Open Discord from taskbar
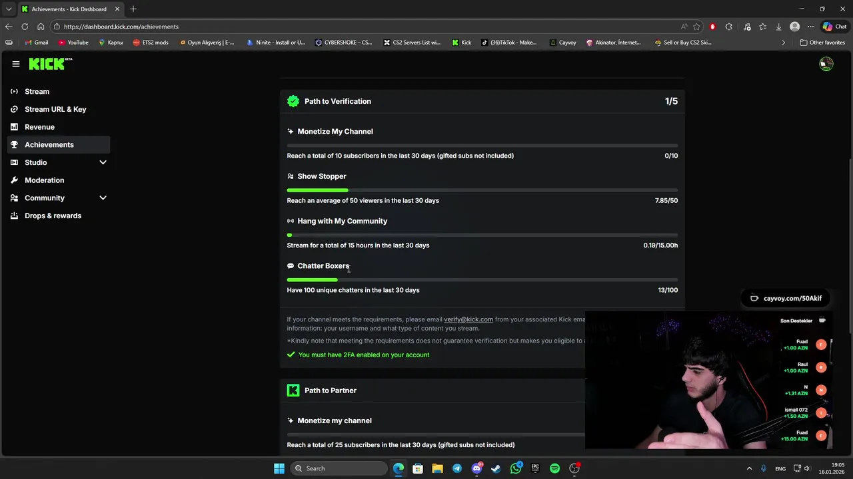The image size is (853, 479). coord(476,468)
